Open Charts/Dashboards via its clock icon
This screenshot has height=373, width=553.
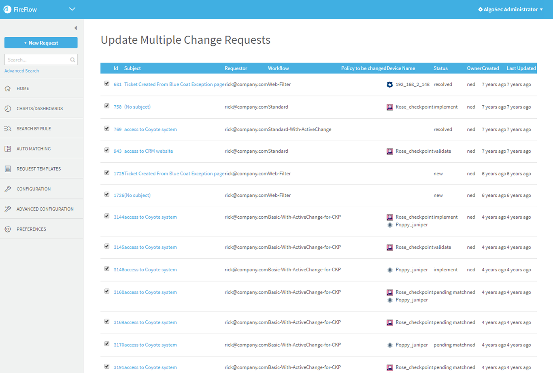tap(8, 109)
